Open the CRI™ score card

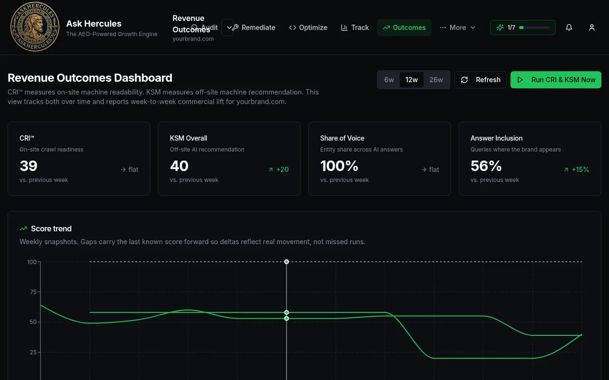click(79, 159)
